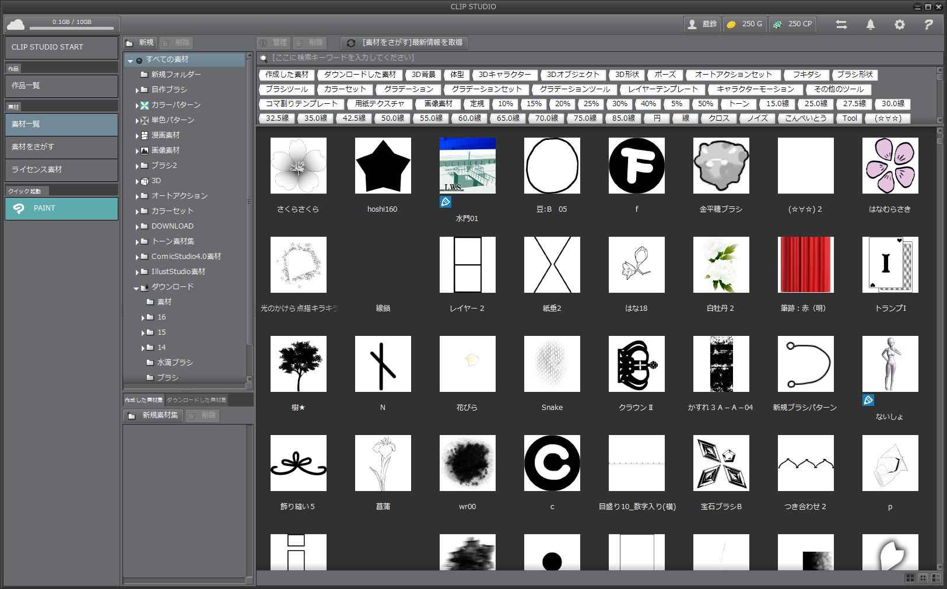Switch to ダウンロードした素材集 tab
Image resolution: width=947 pixels, height=589 pixels.
(197, 400)
